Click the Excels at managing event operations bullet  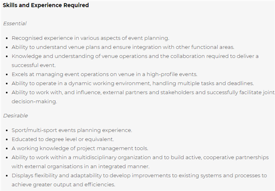(x=105, y=74)
